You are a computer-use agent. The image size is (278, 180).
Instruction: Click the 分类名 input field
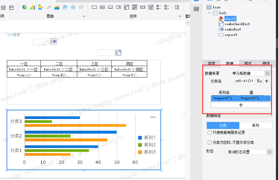click(x=244, y=81)
